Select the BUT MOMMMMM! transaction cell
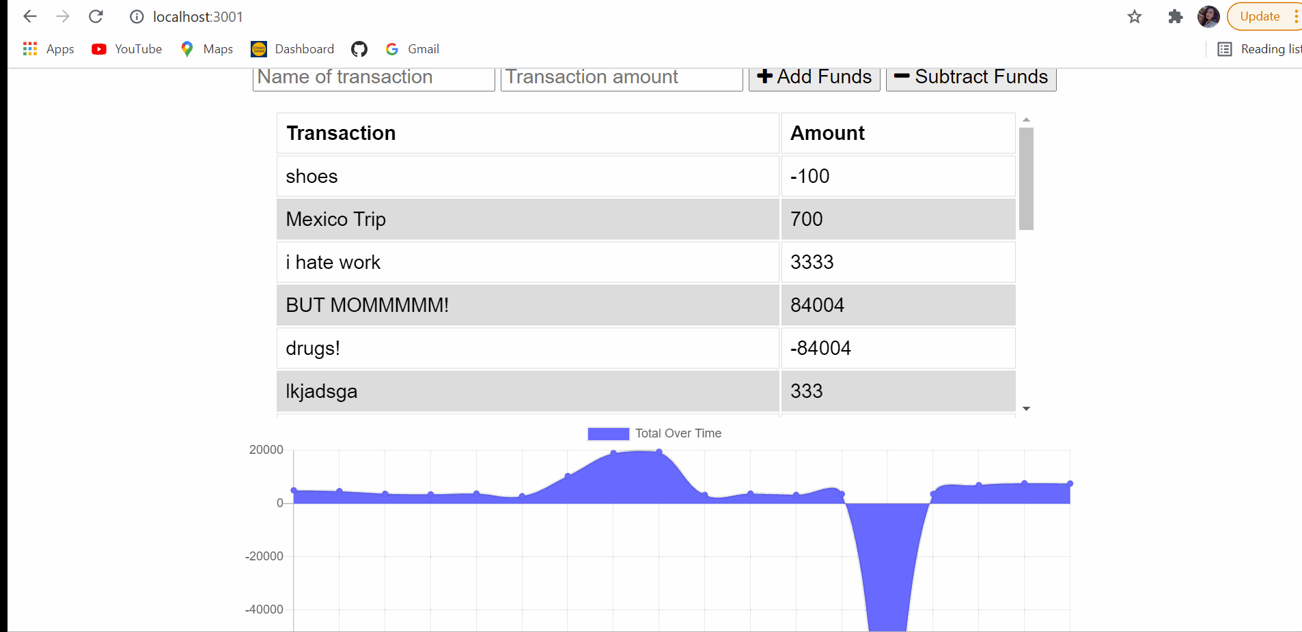The width and height of the screenshot is (1302, 632). click(528, 305)
